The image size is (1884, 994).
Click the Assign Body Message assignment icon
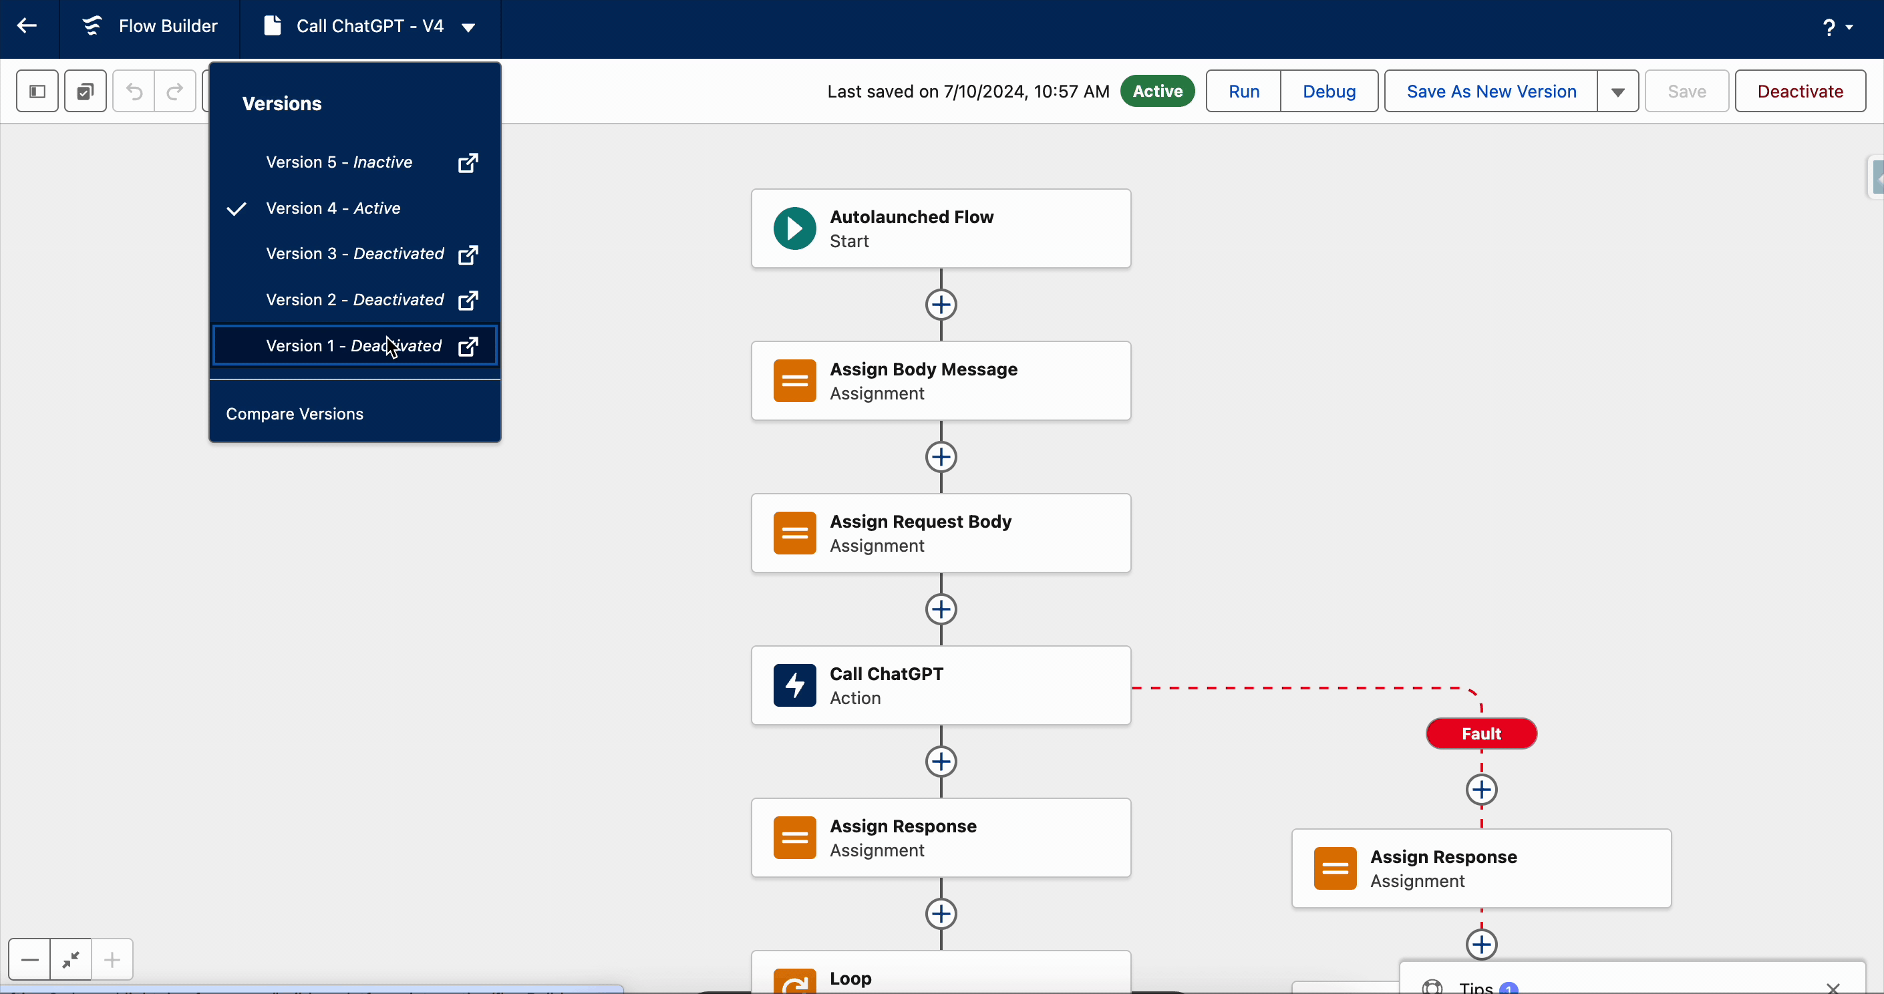[795, 381]
